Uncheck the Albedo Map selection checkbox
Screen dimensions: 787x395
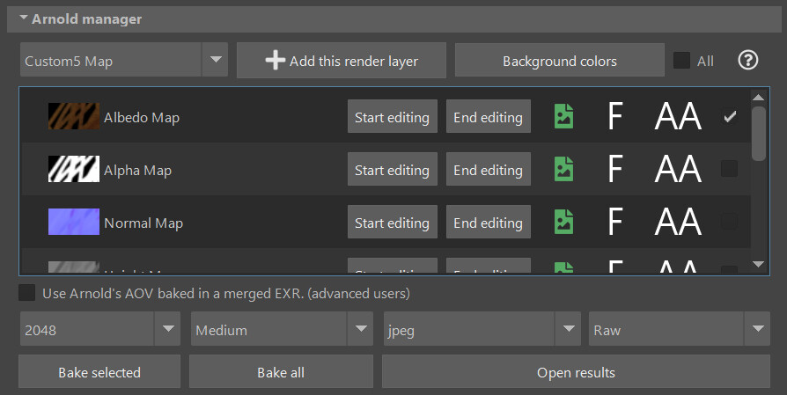point(729,116)
